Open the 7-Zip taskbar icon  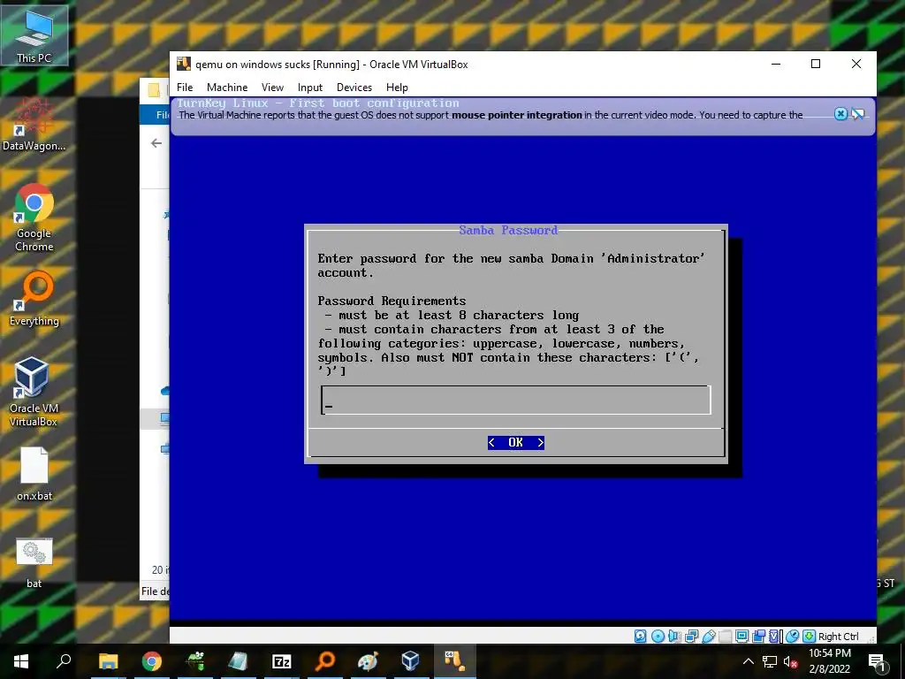pos(282,661)
